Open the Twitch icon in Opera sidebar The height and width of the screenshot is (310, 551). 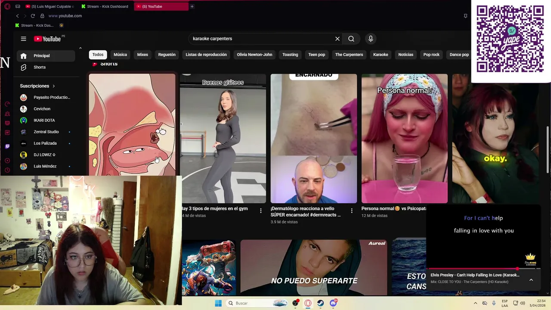click(x=7, y=146)
